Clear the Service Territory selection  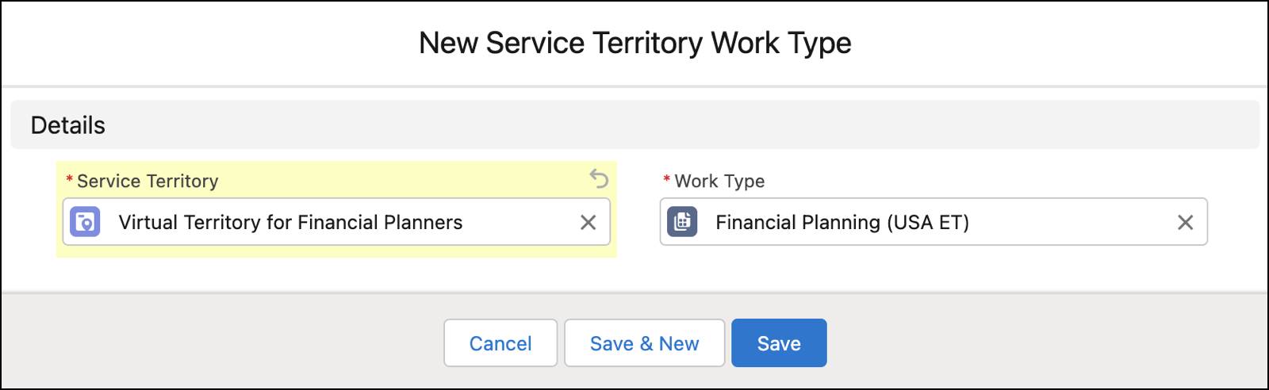click(588, 223)
